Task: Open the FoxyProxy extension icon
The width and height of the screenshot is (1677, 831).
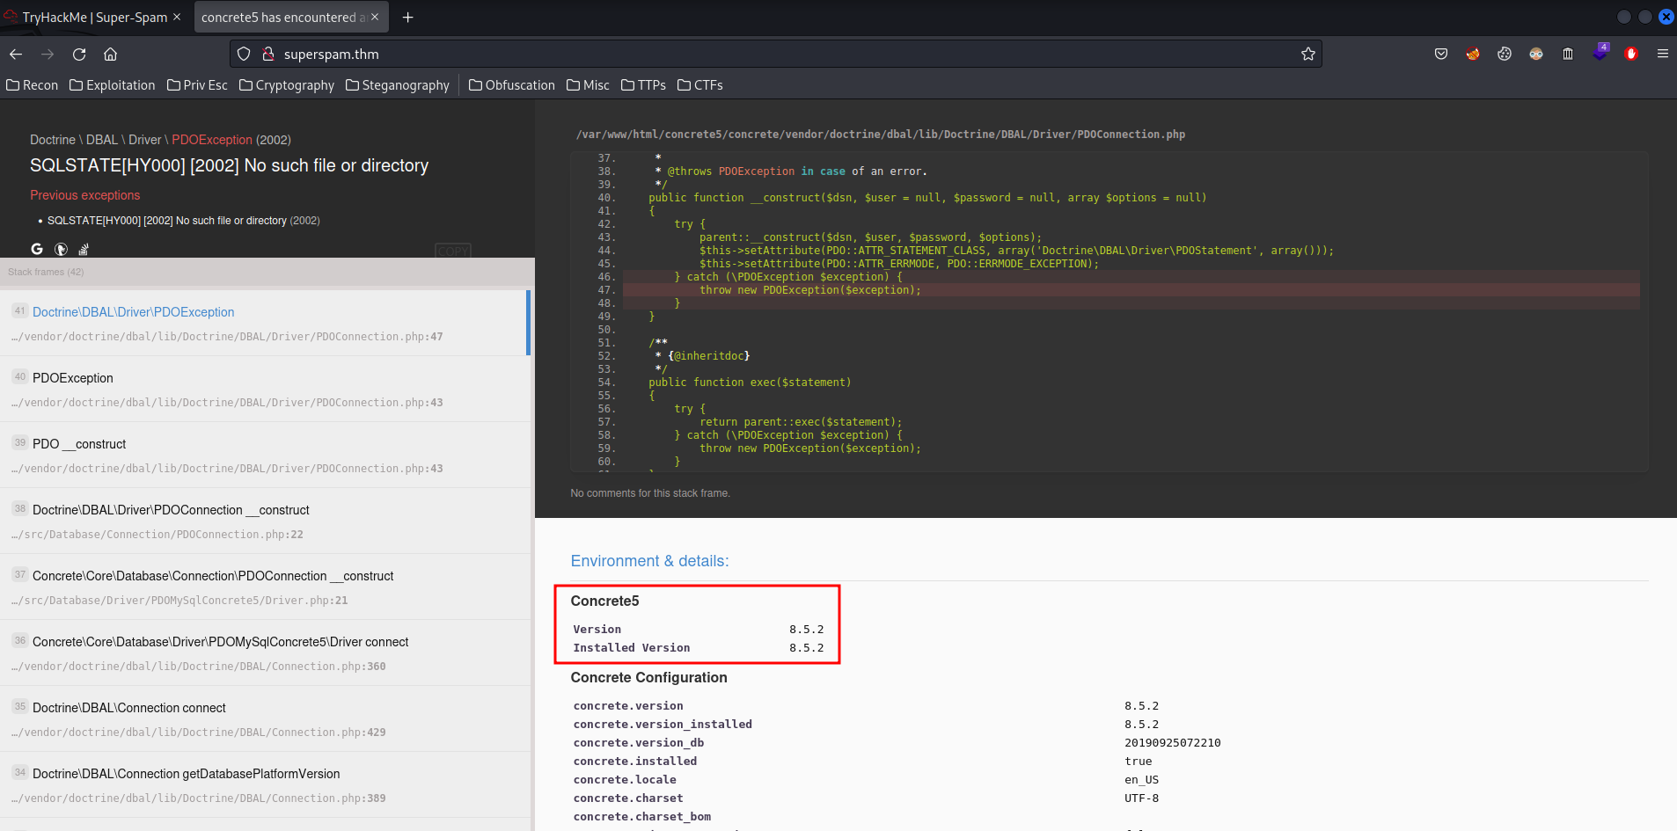Action: click(1473, 55)
